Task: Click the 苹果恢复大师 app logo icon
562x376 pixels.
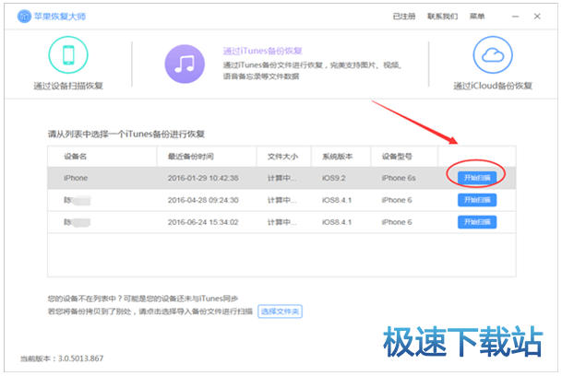Action: click(24, 17)
